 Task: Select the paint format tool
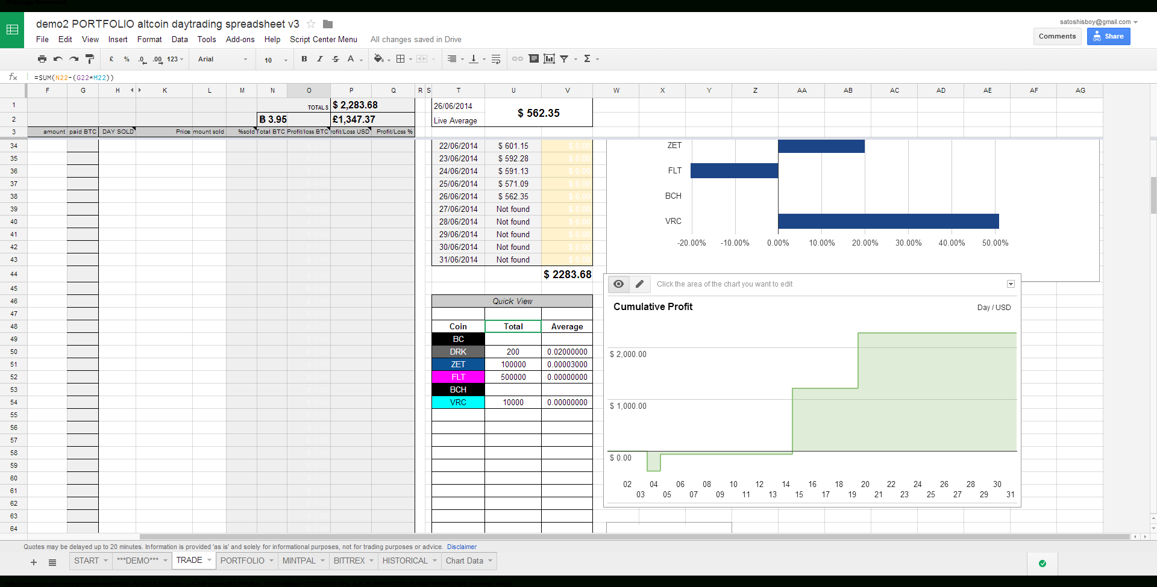click(x=89, y=59)
